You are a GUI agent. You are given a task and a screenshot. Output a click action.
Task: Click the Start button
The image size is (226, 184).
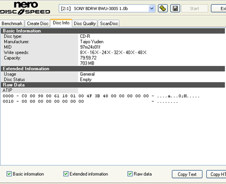(x=195, y=8)
